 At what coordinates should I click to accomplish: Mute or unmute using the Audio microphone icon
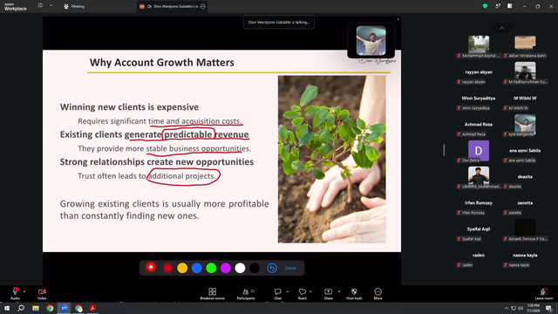point(15,291)
